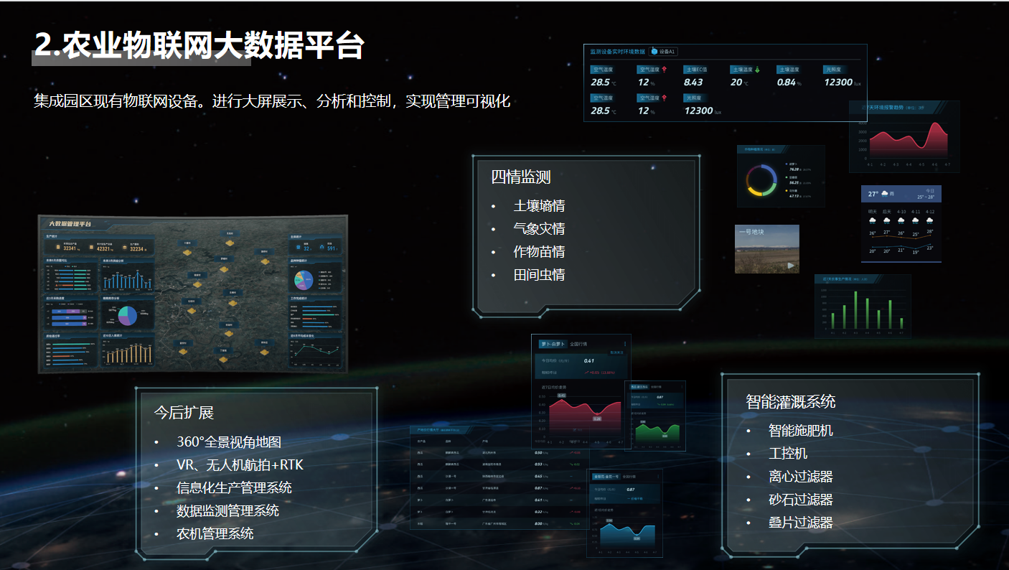
Task: Click the 农机管理系统 bullet
Action: 215,534
